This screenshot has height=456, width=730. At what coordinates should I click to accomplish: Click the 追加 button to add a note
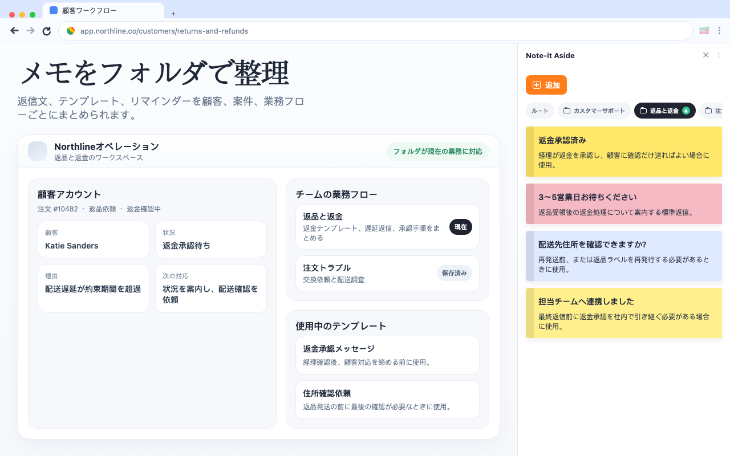pos(546,84)
